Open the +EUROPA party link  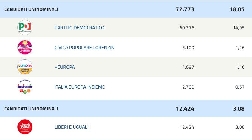pyautogui.click(x=65, y=67)
